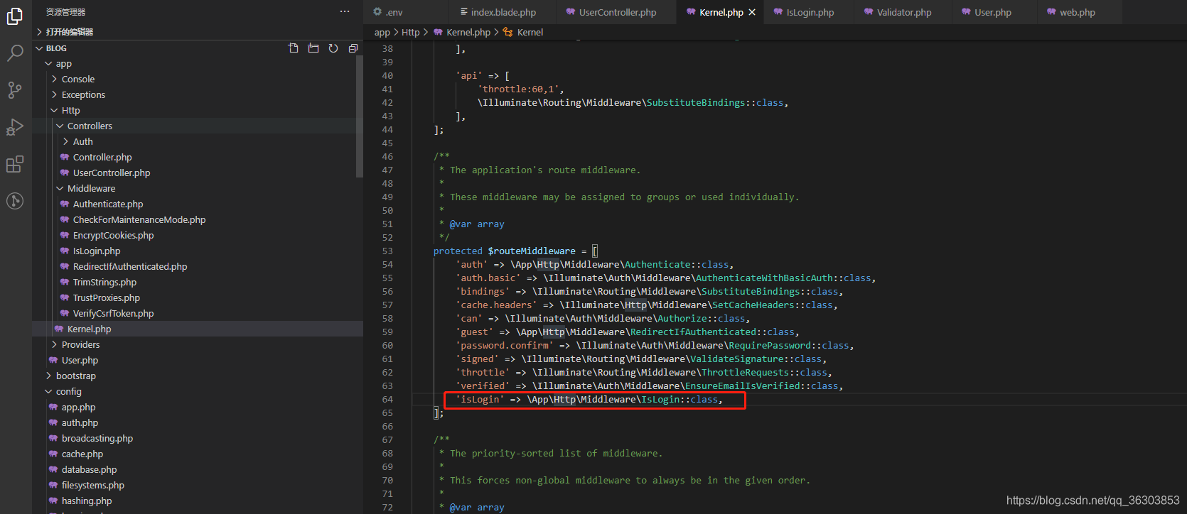The image size is (1187, 514).
Task: Collapse all folders in BLOG explorer
Action: 353,48
